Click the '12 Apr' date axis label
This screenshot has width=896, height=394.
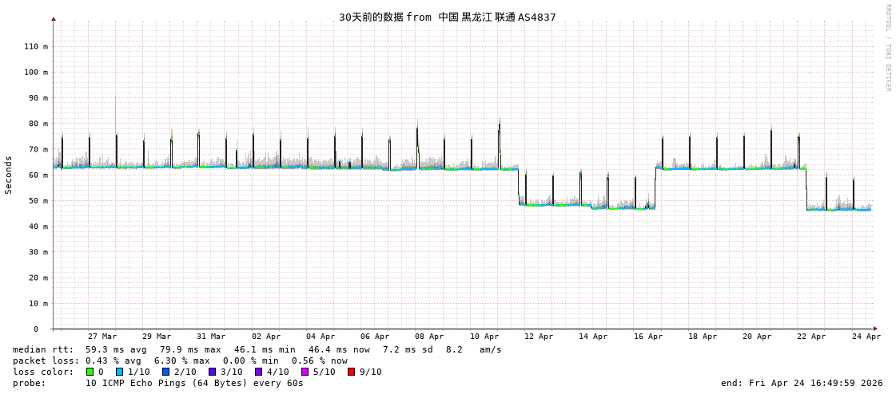click(539, 337)
